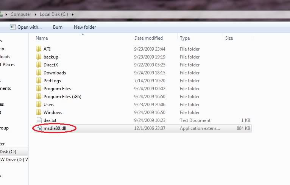Click the ATI folder icon

pos(39,49)
